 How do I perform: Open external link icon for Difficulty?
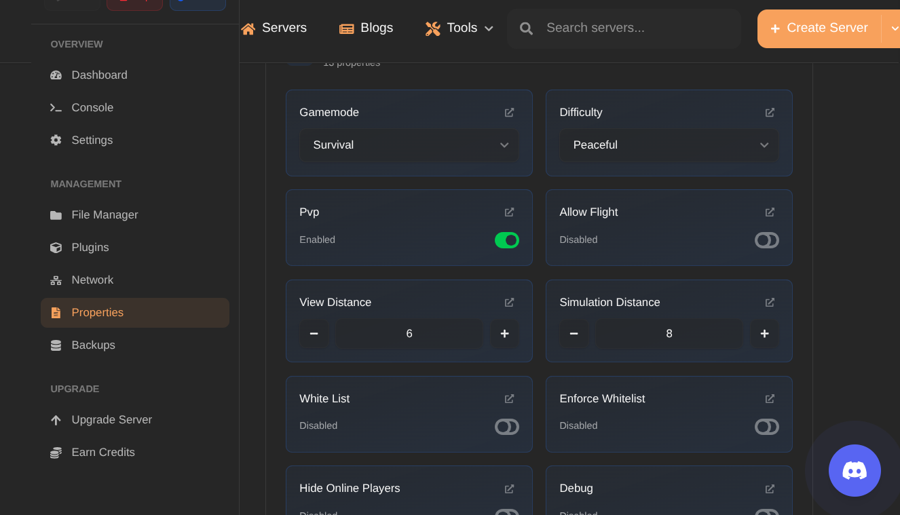tap(769, 113)
